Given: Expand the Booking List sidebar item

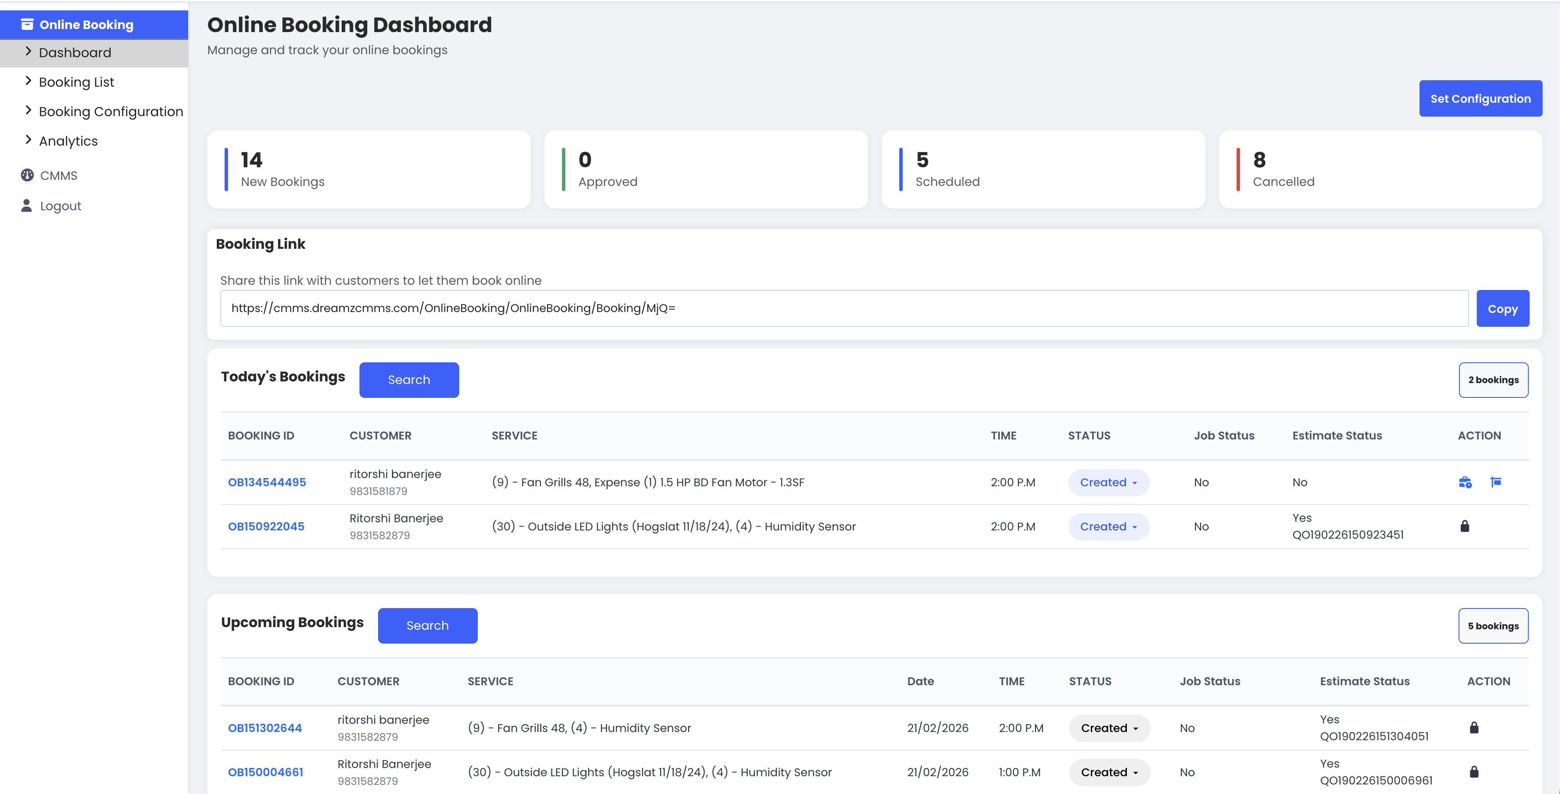Looking at the screenshot, I should tap(76, 82).
